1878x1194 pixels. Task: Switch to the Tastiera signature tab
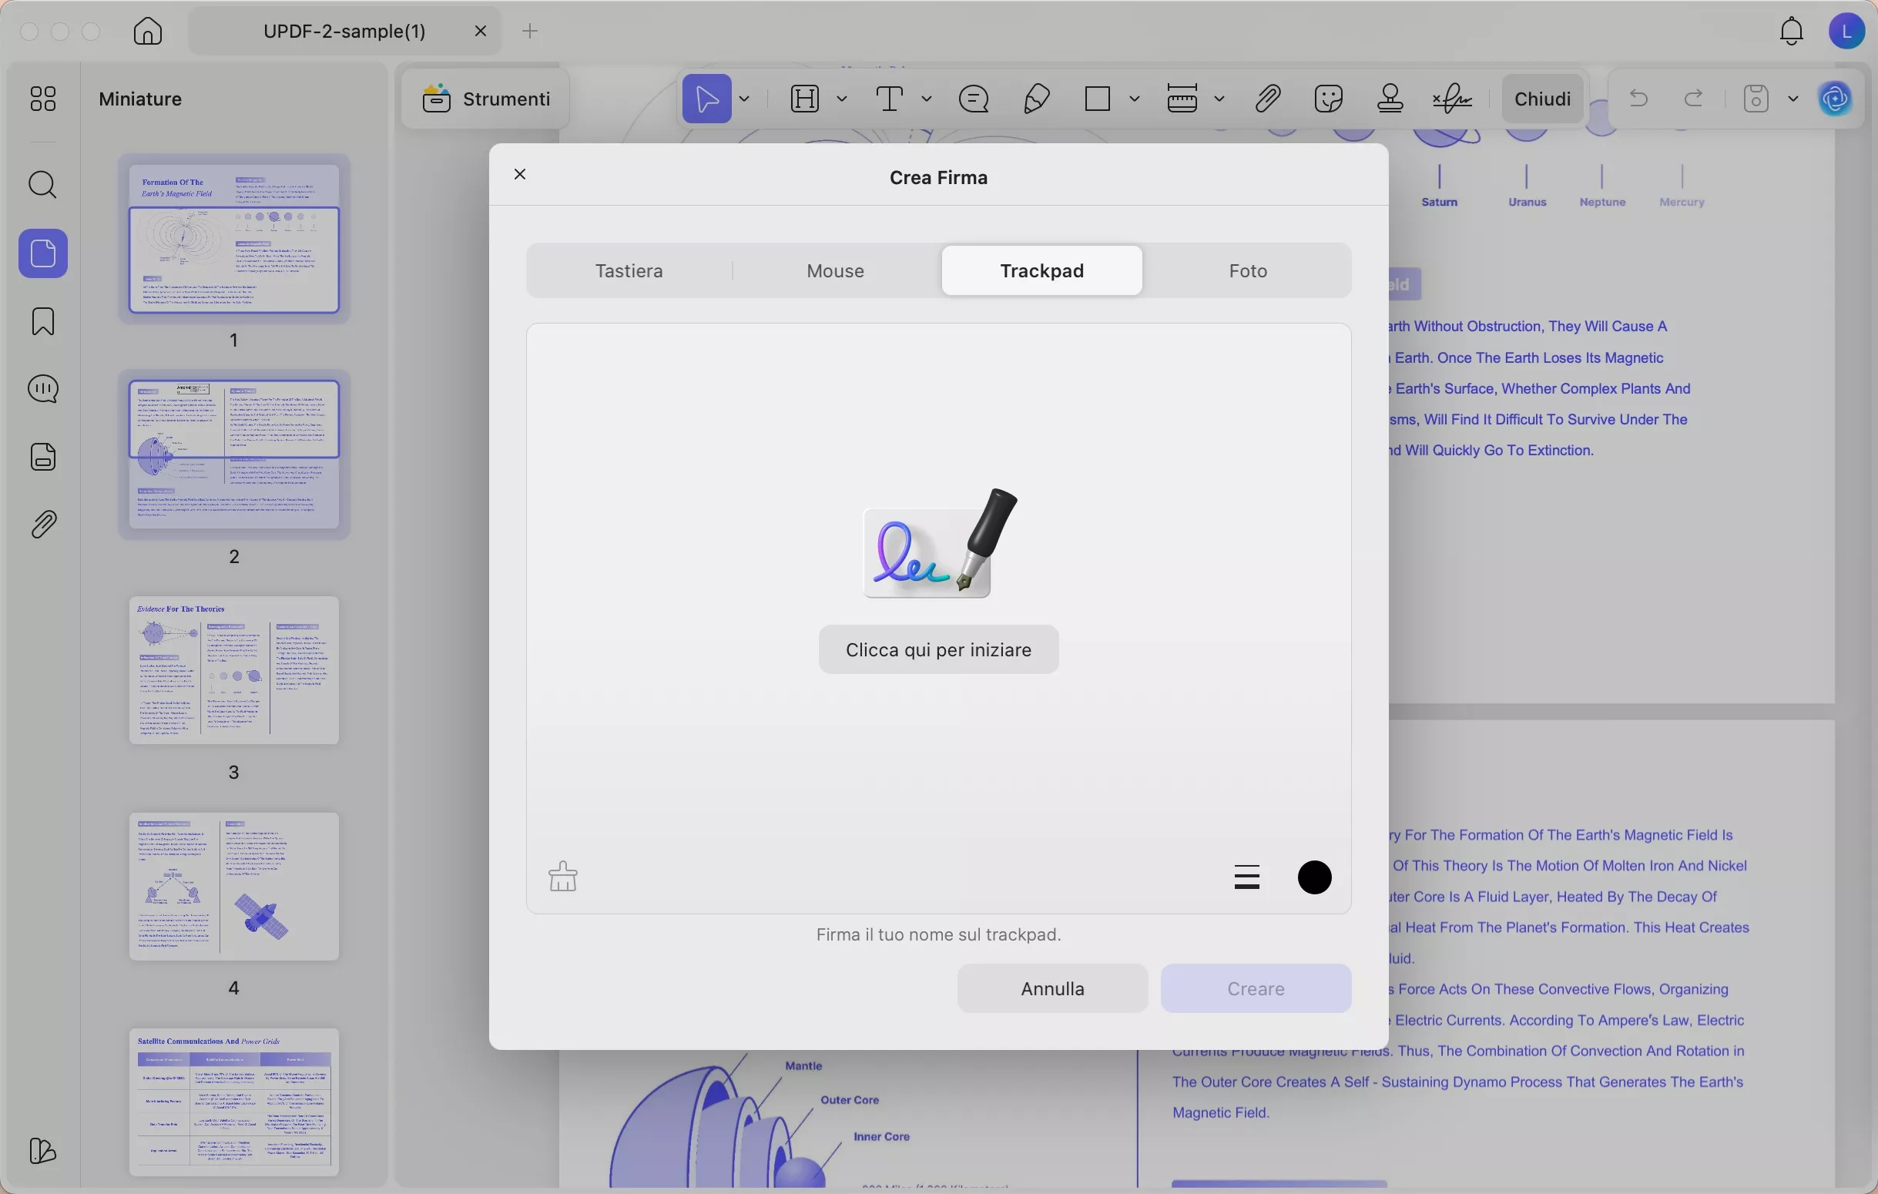tap(629, 270)
